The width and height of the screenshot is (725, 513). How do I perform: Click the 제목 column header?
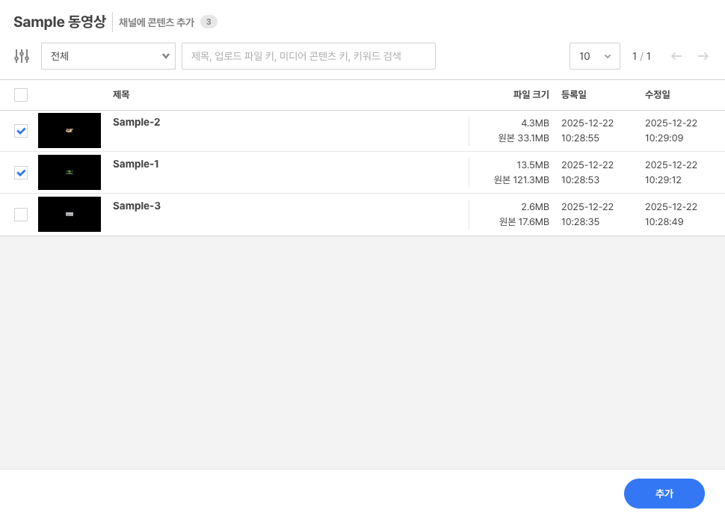(120, 95)
